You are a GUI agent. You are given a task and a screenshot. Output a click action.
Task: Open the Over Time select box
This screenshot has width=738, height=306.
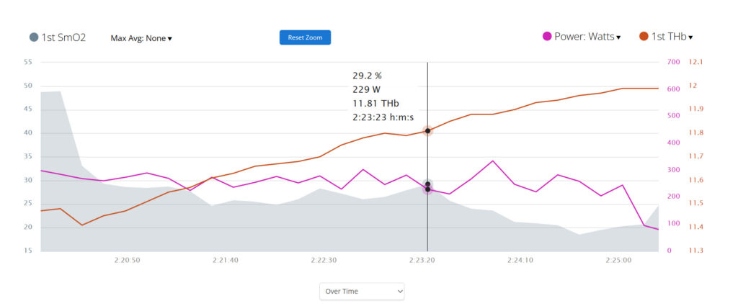(362, 291)
